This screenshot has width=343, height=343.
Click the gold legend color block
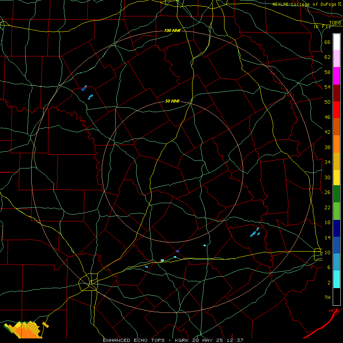[337, 161]
